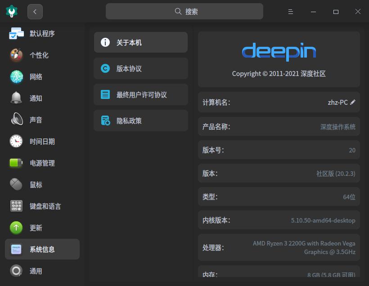Open the 通用 gear icon

pos(16,271)
